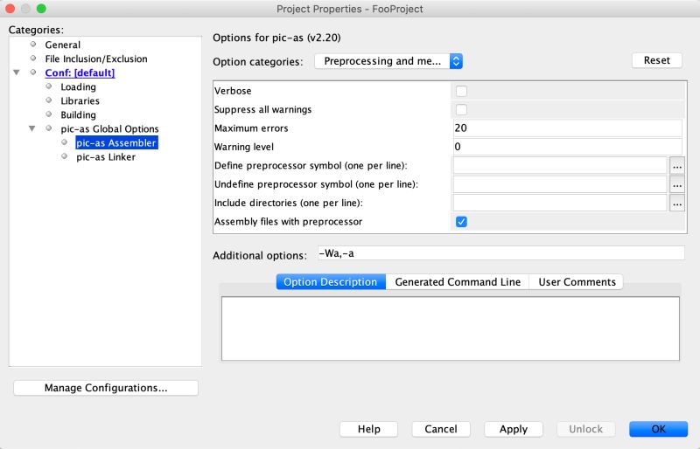Switch to User Comments tab
Screen dimensions: 700x449
577,282
